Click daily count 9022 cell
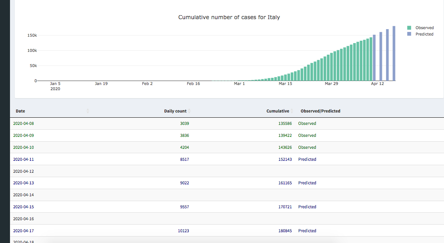Screen dimensions: 444x243 click(x=184, y=183)
